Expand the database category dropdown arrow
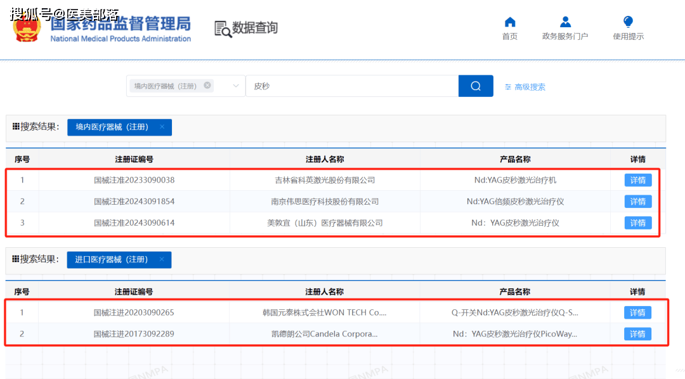The image size is (685, 379). tap(235, 86)
